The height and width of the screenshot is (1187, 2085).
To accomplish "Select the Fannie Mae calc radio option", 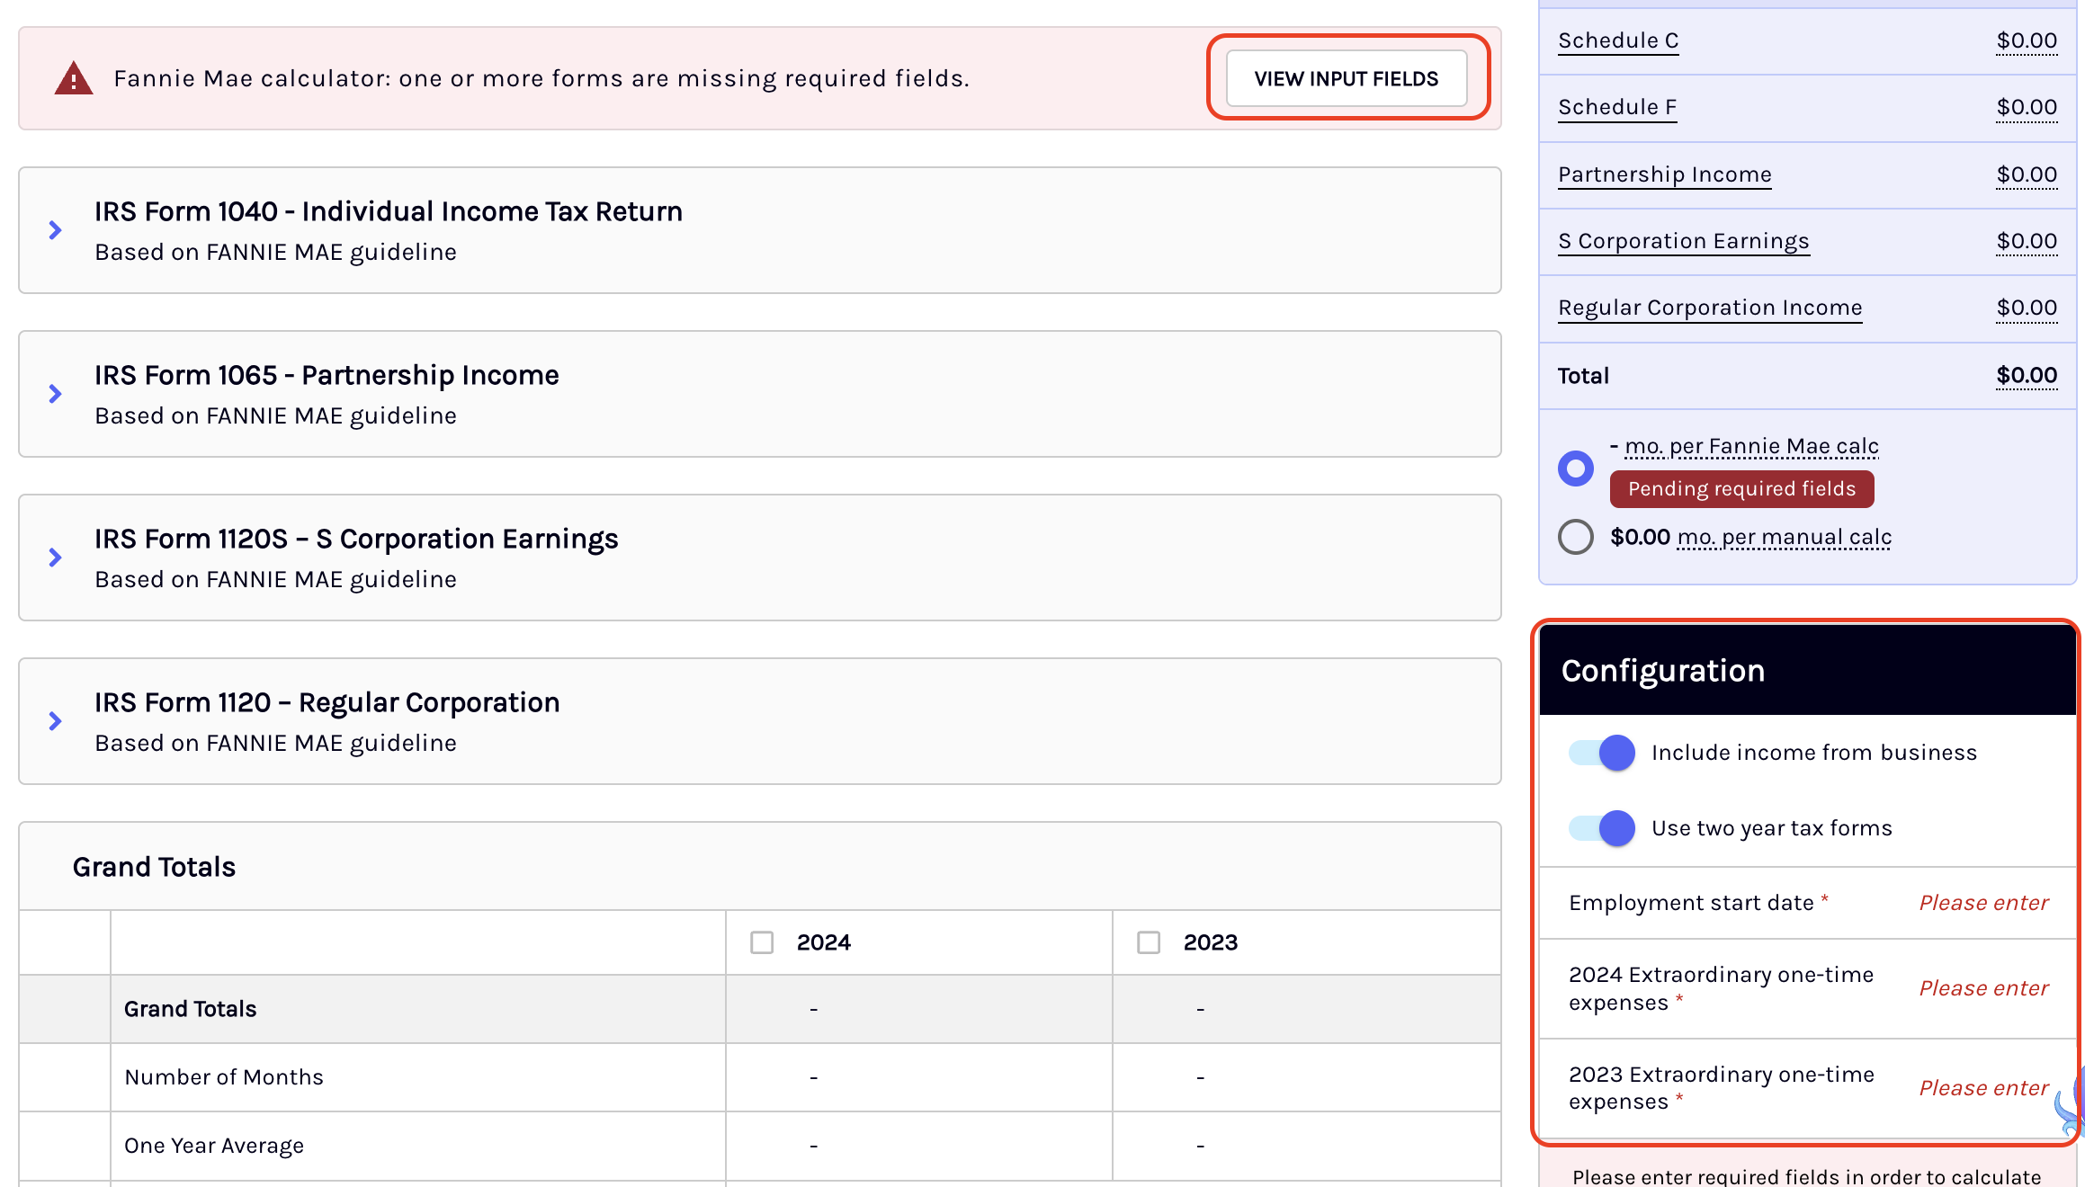I will 1576,468.
